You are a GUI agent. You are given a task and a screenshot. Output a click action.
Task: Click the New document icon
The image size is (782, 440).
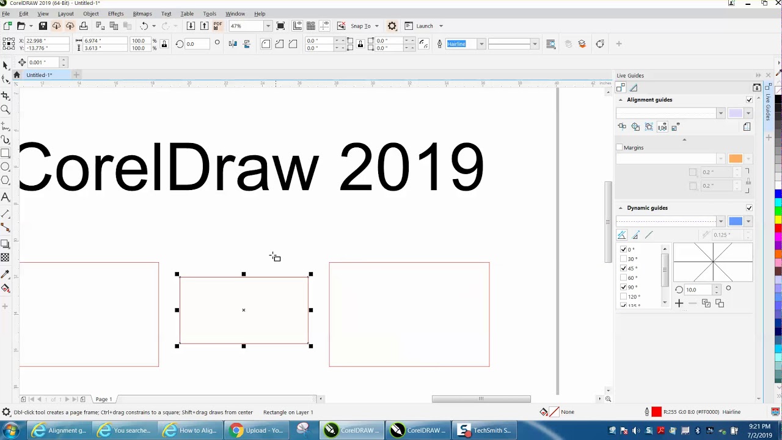tap(7, 26)
